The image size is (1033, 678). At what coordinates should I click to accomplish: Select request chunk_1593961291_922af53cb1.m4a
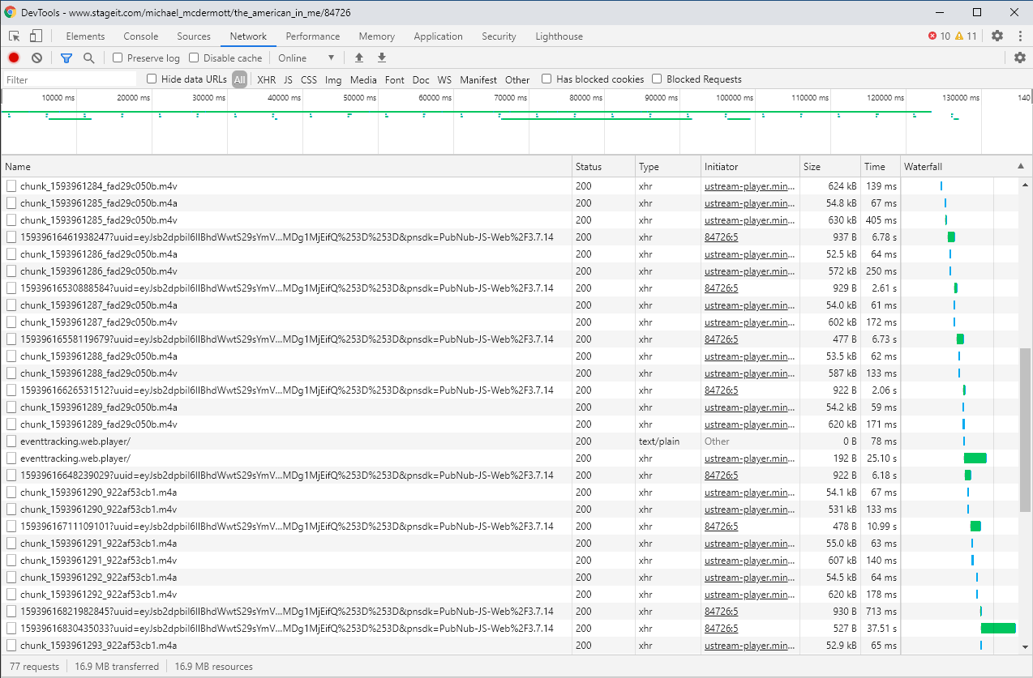98,544
